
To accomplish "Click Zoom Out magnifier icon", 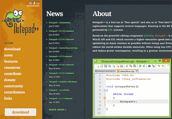I will pyautogui.click(x=162, y=66).
